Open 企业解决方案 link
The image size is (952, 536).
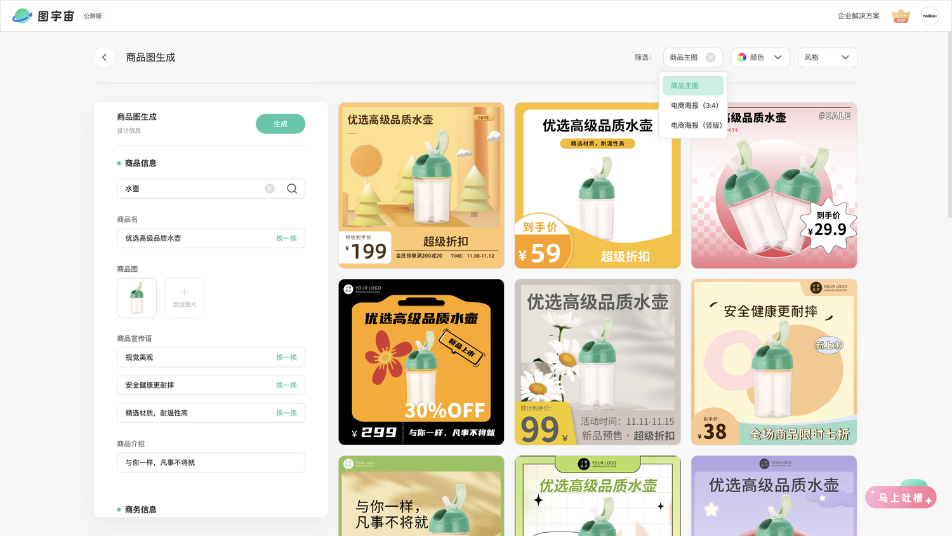pyautogui.click(x=858, y=16)
